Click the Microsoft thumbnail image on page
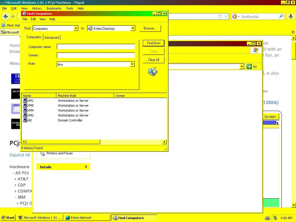This screenshot has height=222, width=296. (x=16, y=94)
